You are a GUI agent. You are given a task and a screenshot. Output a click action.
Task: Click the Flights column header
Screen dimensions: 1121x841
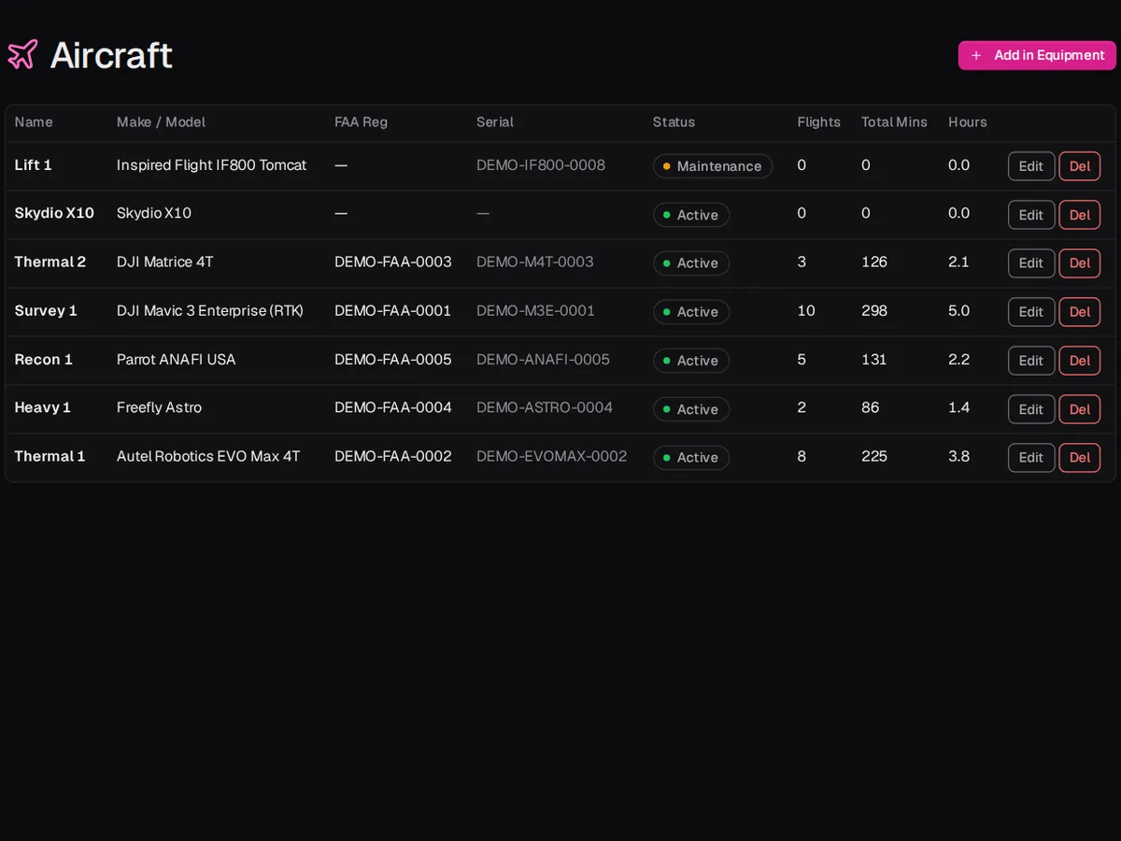818,122
